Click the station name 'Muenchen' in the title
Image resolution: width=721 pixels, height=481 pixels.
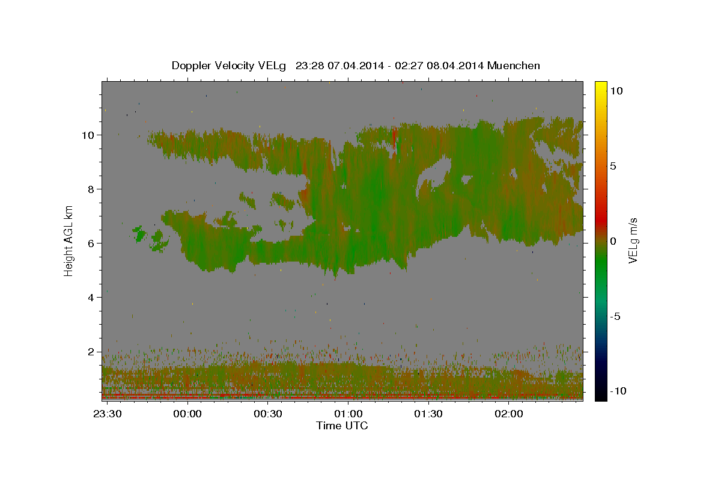(x=514, y=66)
